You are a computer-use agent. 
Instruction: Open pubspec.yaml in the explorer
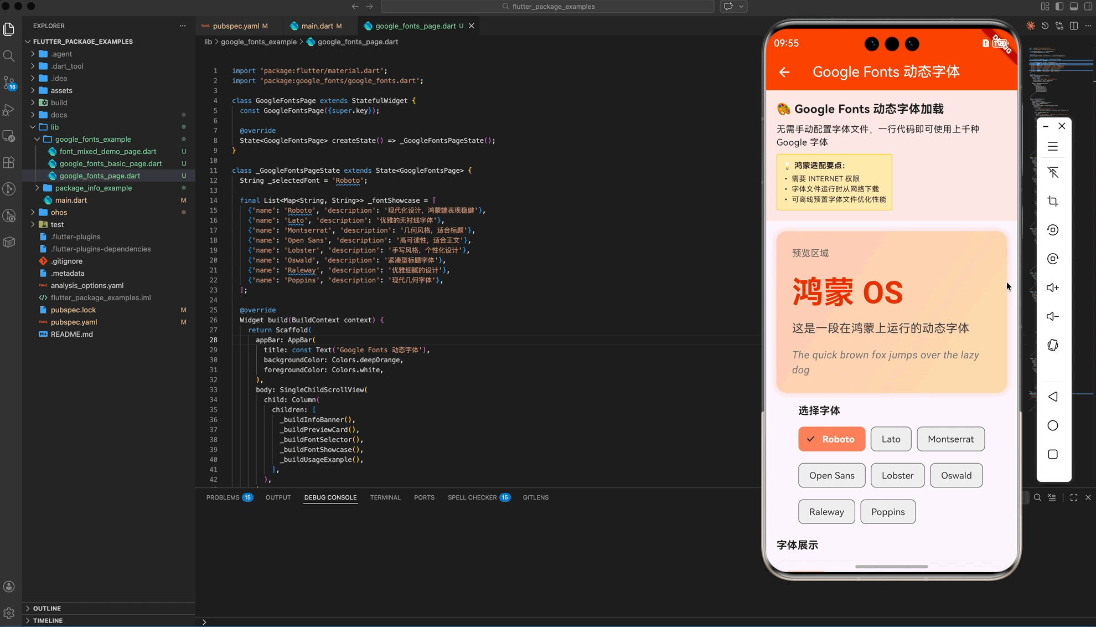(74, 322)
